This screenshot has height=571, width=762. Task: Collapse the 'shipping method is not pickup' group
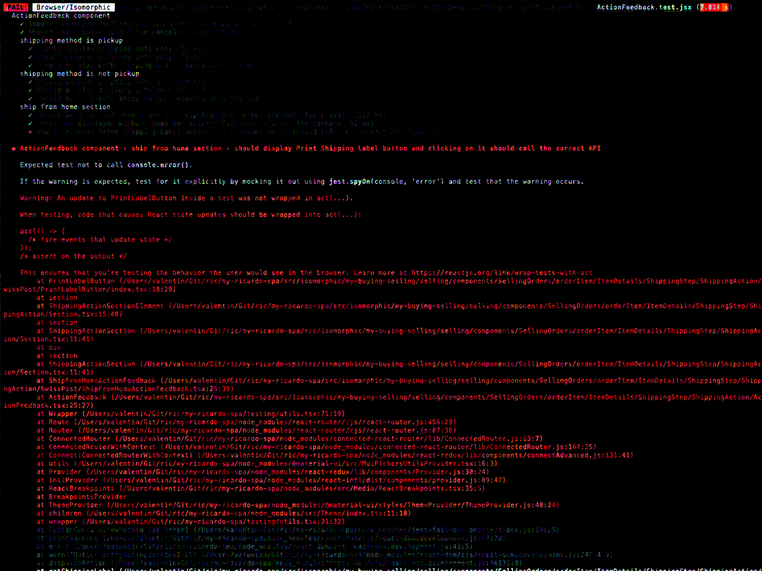pos(80,74)
